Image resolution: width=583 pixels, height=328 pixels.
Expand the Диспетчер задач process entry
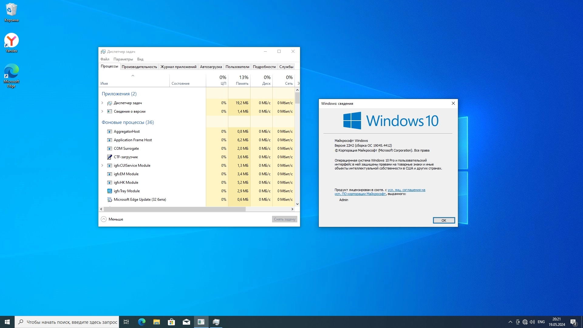(x=102, y=103)
